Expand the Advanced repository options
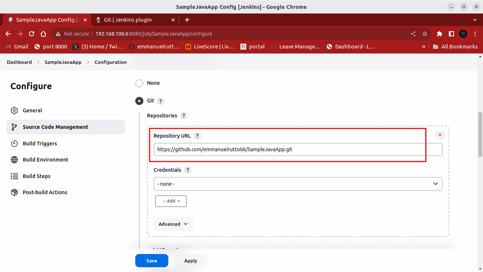483x272 pixels. coord(173,224)
